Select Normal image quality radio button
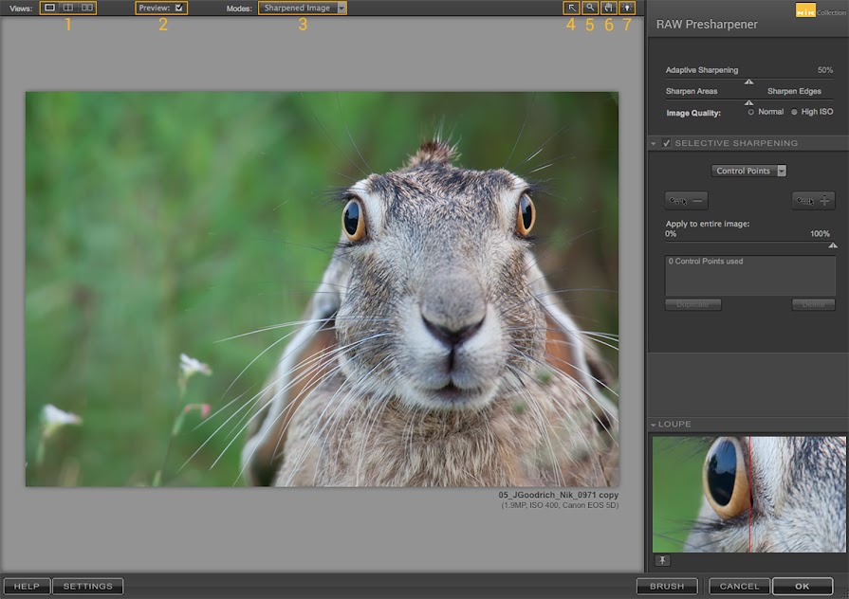 click(751, 112)
